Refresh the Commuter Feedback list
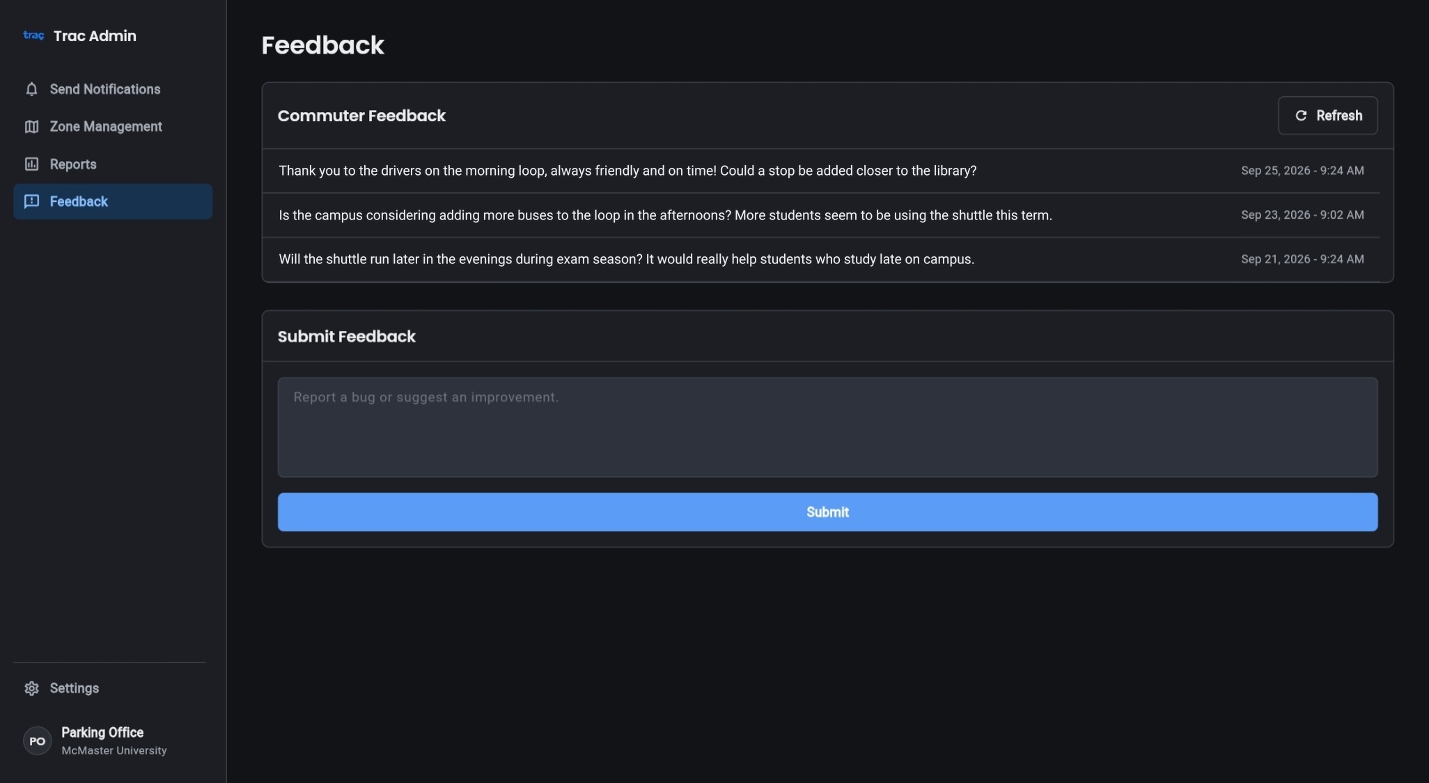This screenshot has width=1429, height=783. pyautogui.click(x=1327, y=116)
